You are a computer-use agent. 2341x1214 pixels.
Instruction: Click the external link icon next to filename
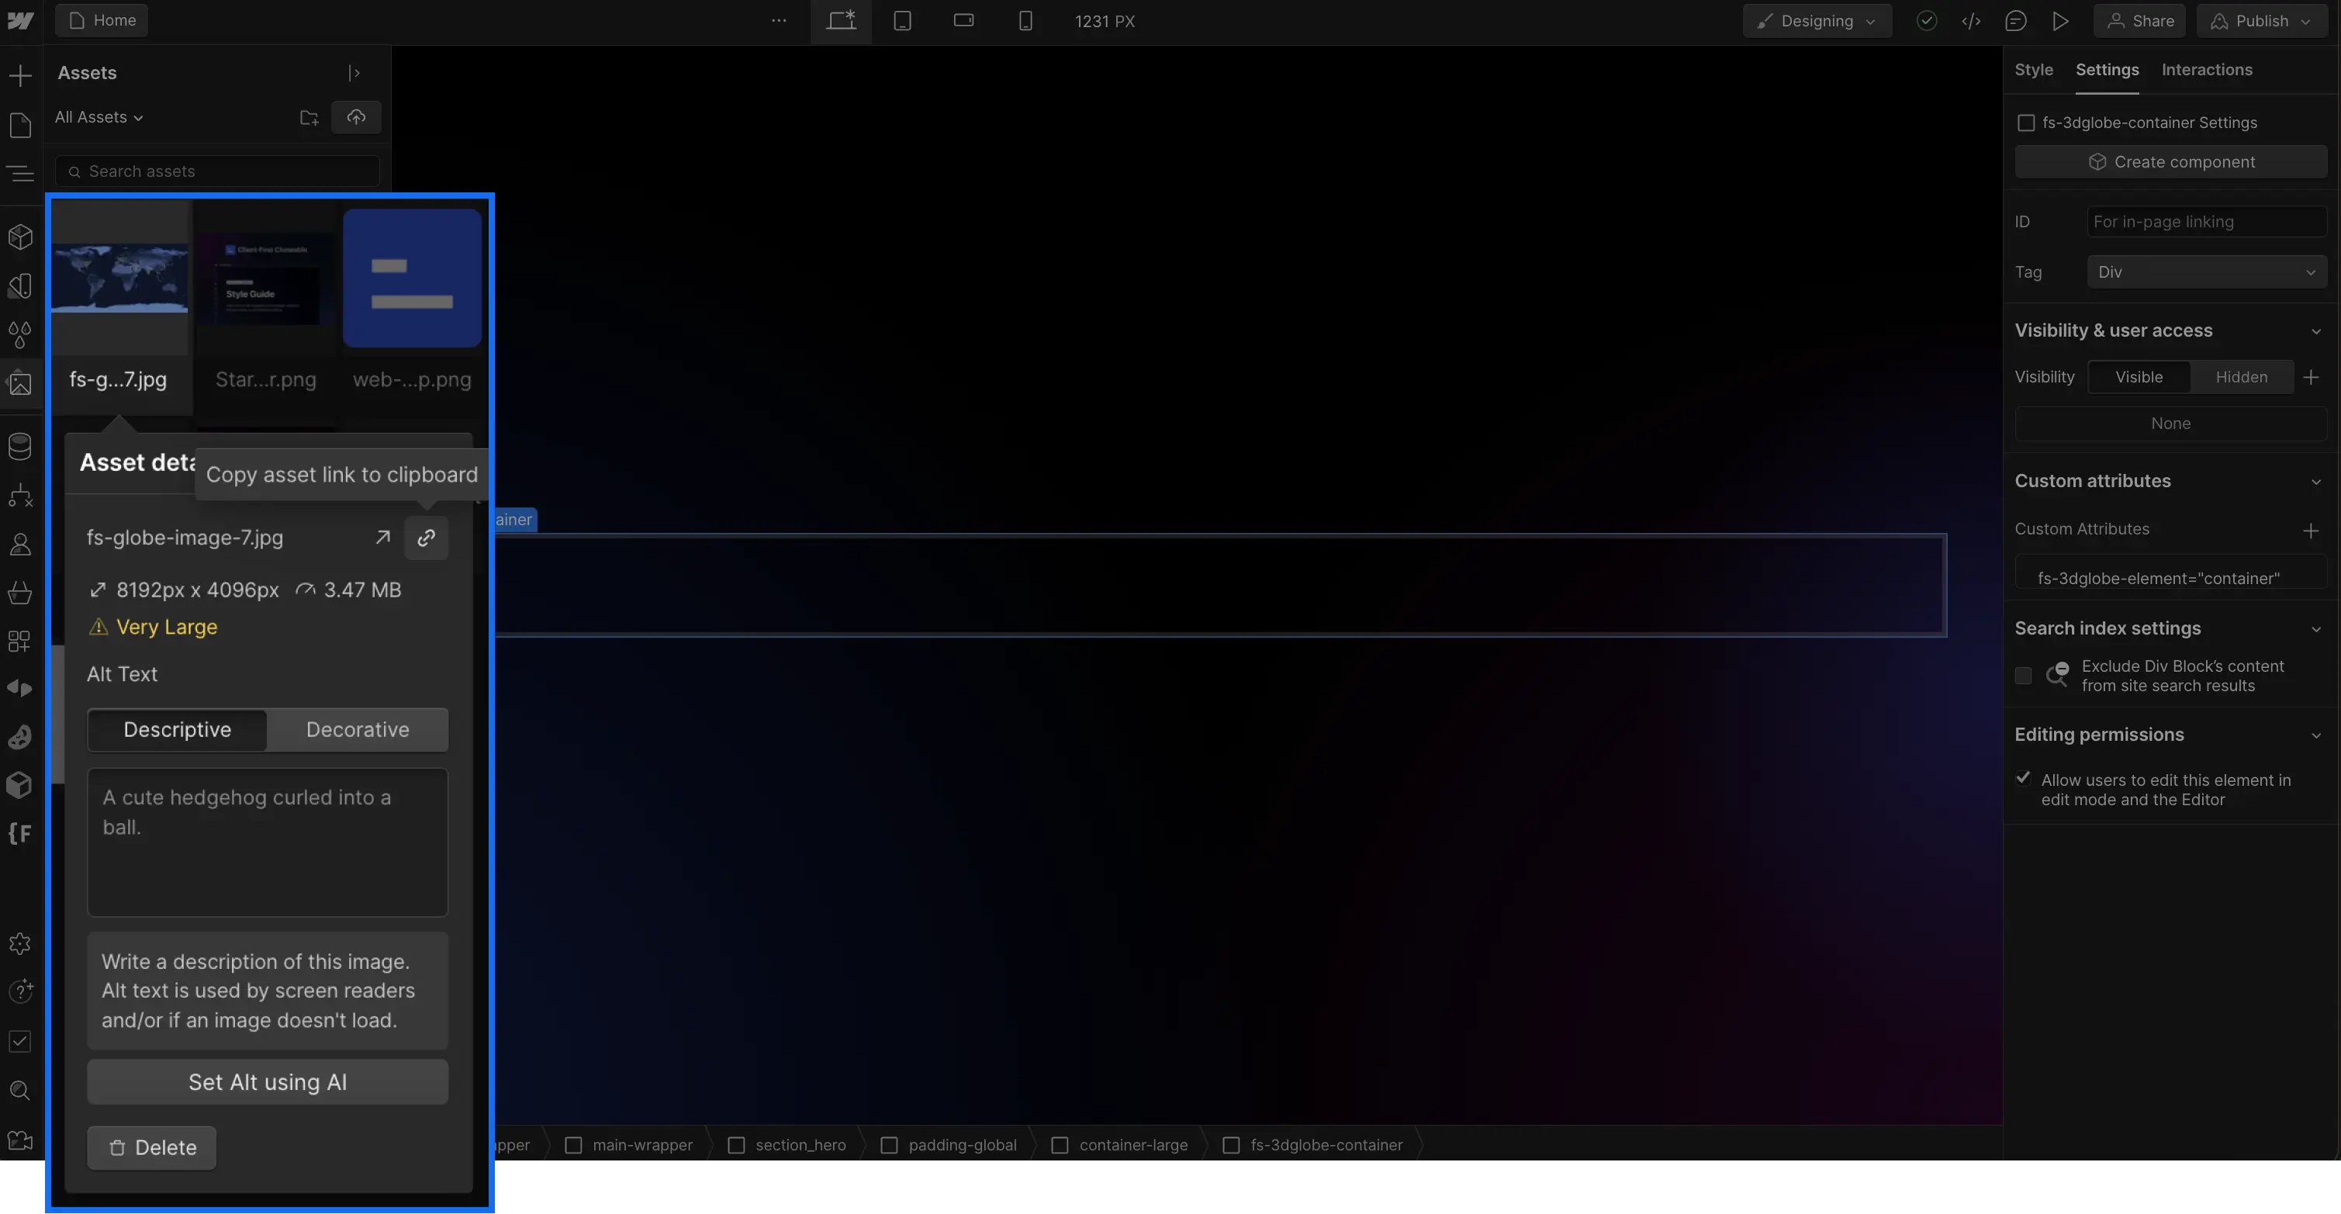click(382, 538)
